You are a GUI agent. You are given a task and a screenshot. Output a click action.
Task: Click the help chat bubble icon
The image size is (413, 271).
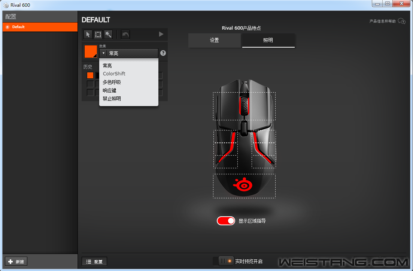402,21
